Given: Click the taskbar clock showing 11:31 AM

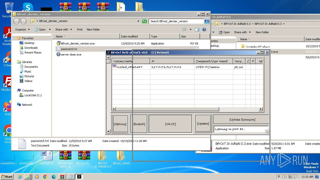Looking at the screenshot, I should (x=307, y=177).
